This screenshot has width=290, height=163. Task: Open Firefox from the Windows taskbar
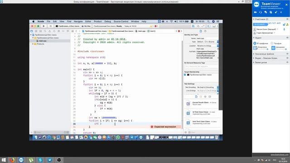point(12,160)
